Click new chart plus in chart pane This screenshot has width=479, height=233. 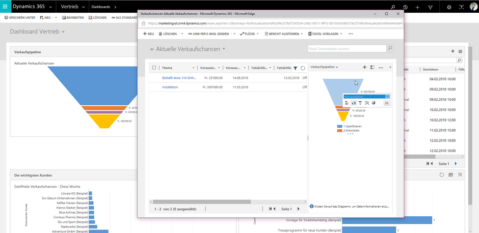pyautogui.click(x=364, y=67)
